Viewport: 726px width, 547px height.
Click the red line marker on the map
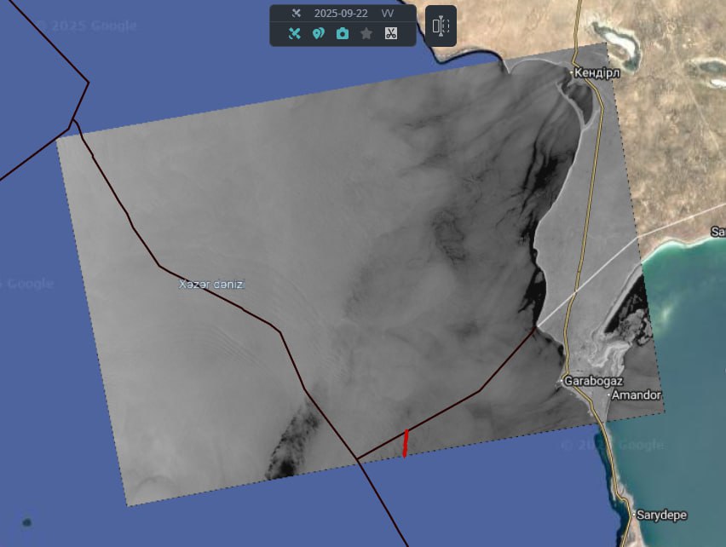point(406,443)
